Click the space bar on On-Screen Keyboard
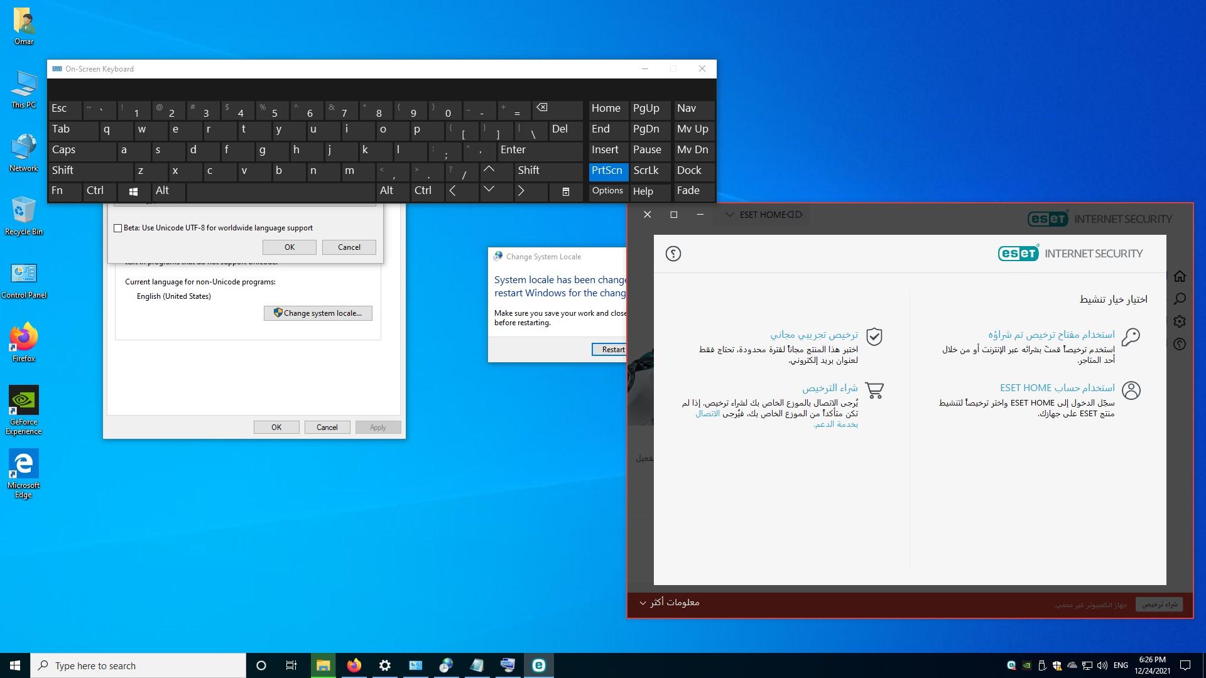1206x678 pixels. coord(280,191)
